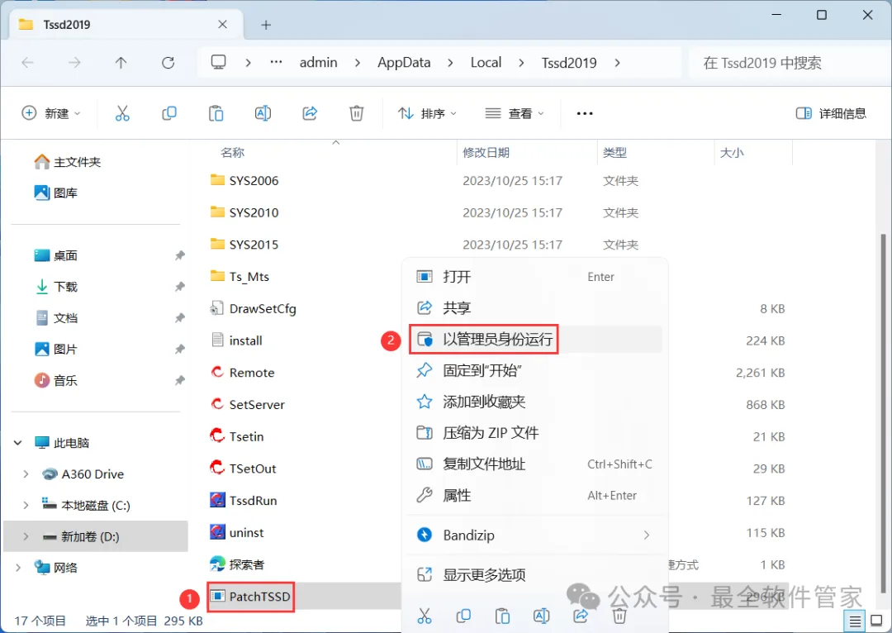
Task: Switch to details list view icon
Action: click(855, 621)
